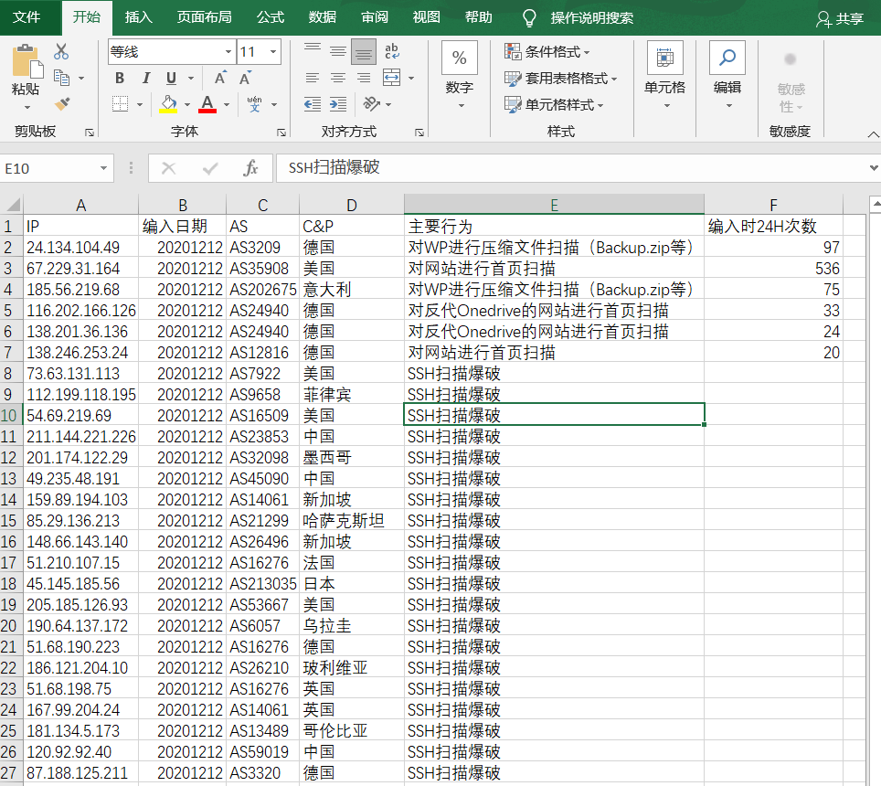Click the Copy icon
Image resolution: width=881 pixels, height=786 pixels.
click(x=61, y=78)
